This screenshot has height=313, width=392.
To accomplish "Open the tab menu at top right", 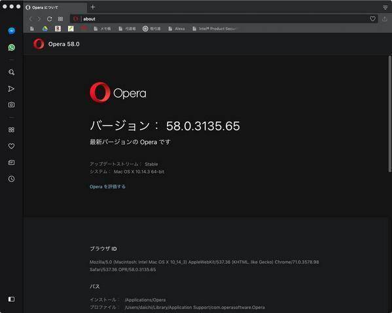I will [385, 7].
